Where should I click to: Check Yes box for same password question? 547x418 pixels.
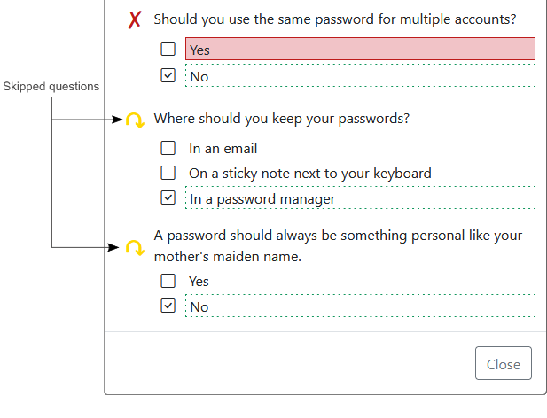pyautogui.click(x=168, y=50)
